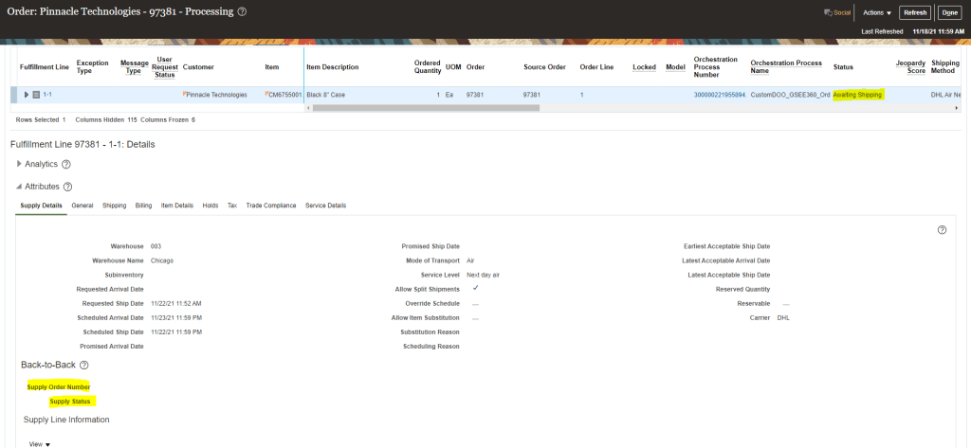Expand fulfillment line 1-1 row

coord(27,95)
